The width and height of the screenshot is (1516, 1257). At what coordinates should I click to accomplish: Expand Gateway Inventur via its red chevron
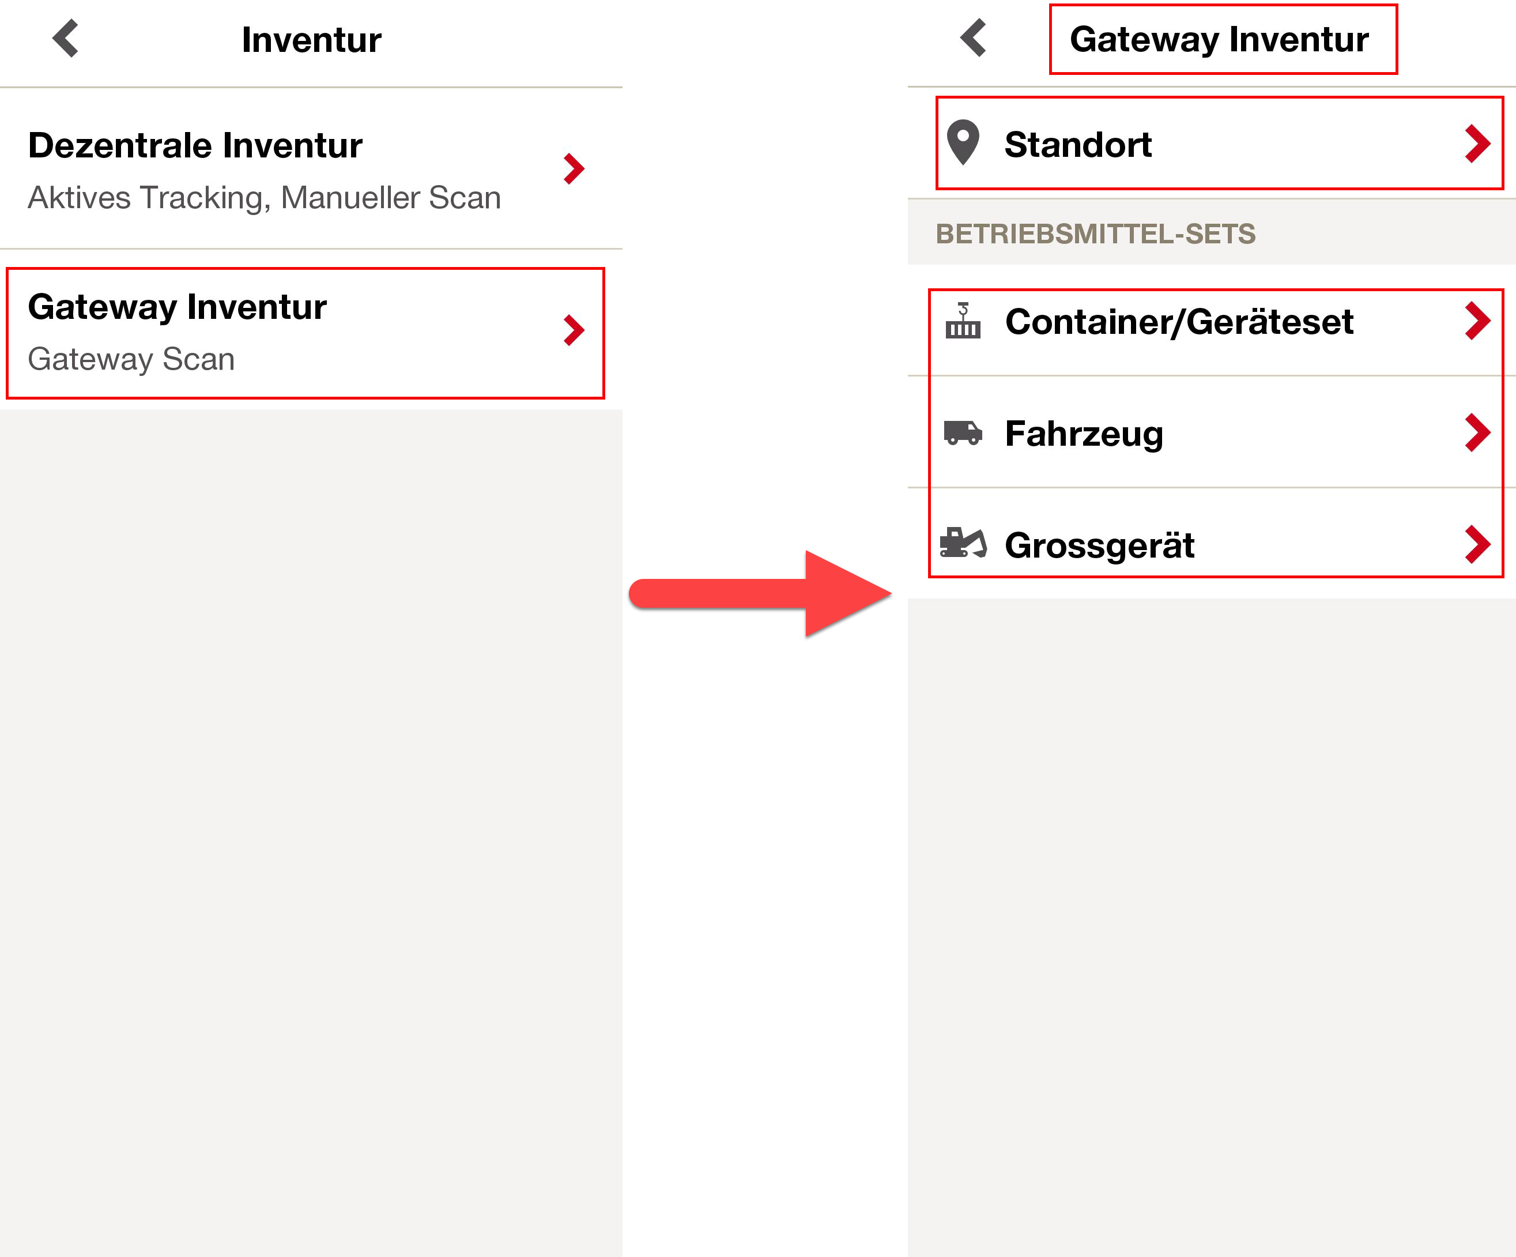(574, 330)
